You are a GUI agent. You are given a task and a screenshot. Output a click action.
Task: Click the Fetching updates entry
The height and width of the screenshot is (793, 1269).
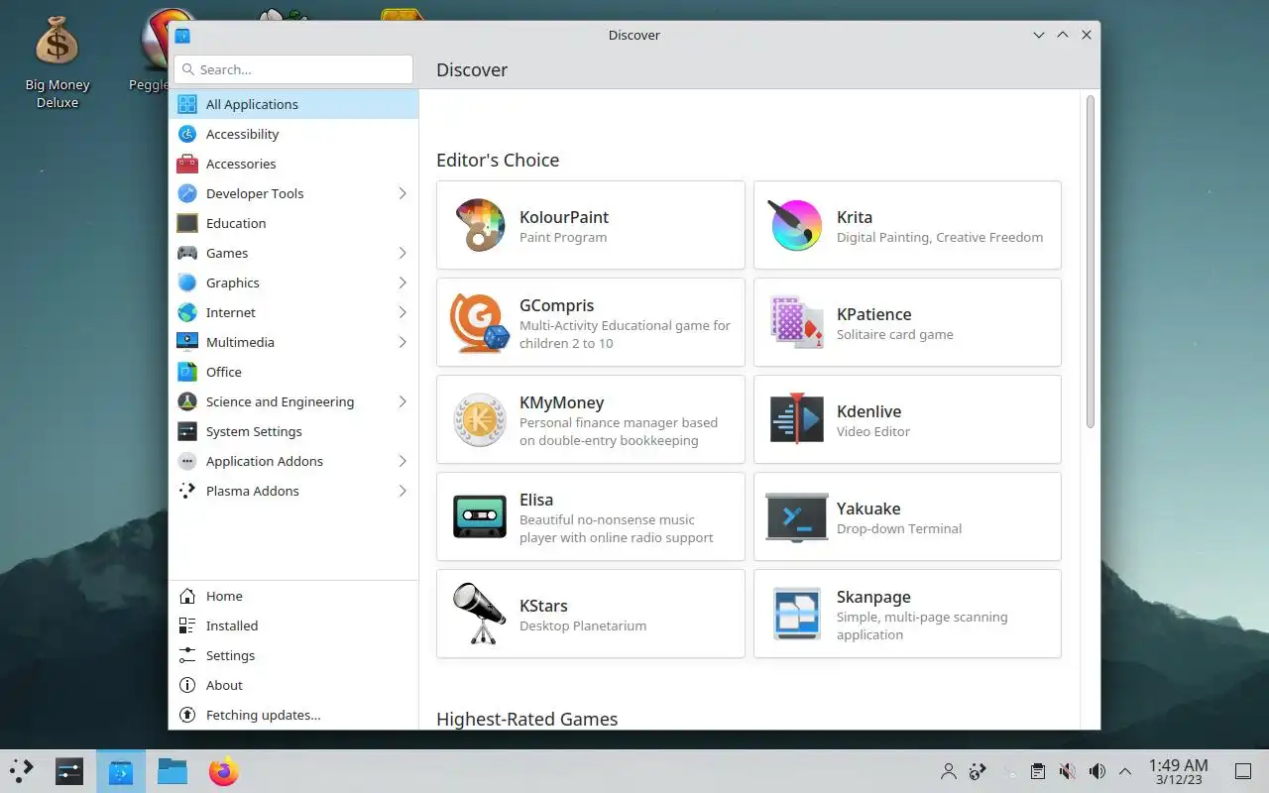point(293,715)
